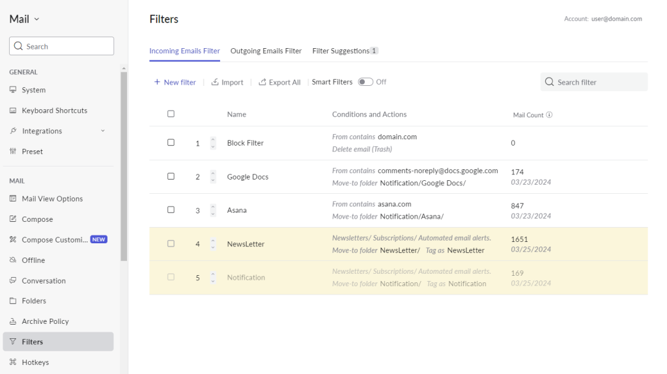Click the Preset sliders icon

(x=13, y=152)
